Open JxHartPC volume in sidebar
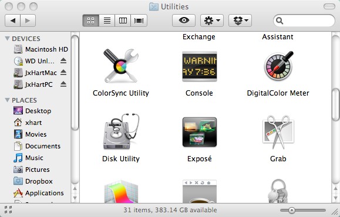The width and height of the screenshot is (340, 217). point(33,84)
